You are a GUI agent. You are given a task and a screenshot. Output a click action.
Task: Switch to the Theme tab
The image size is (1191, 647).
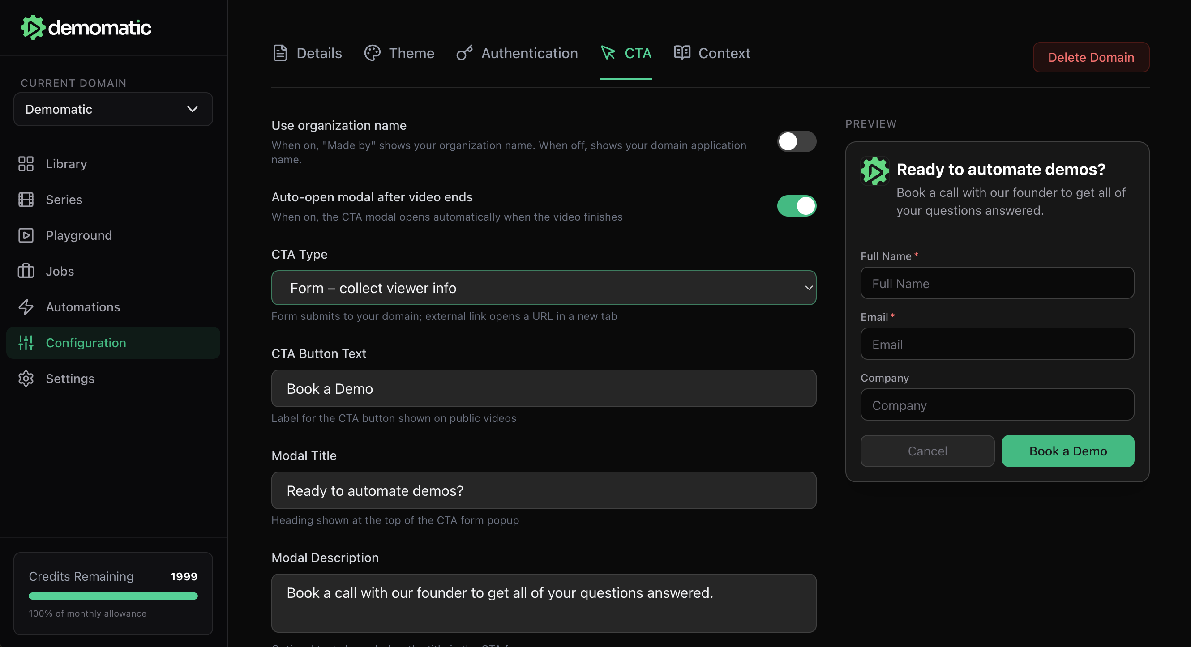click(399, 53)
